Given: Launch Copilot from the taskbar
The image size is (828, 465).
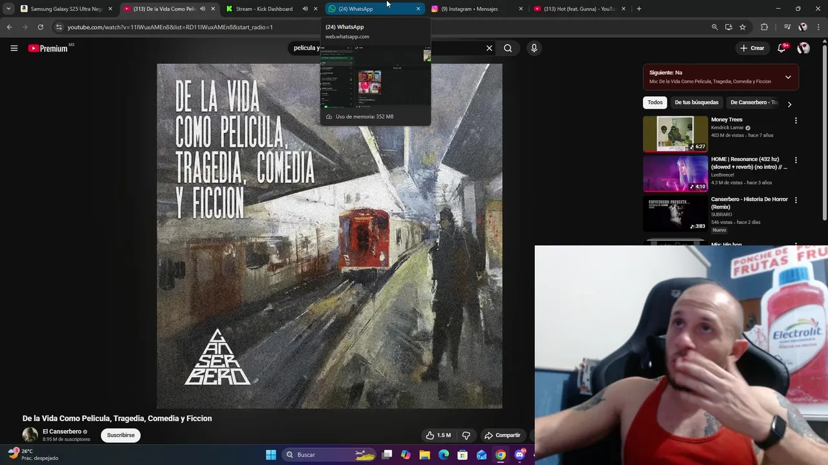Looking at the screenshot, I should (406, 455).
